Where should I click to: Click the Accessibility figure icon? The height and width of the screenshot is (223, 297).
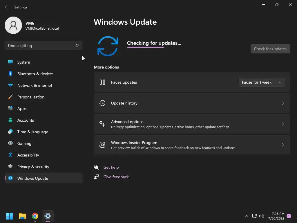(10, 155)
